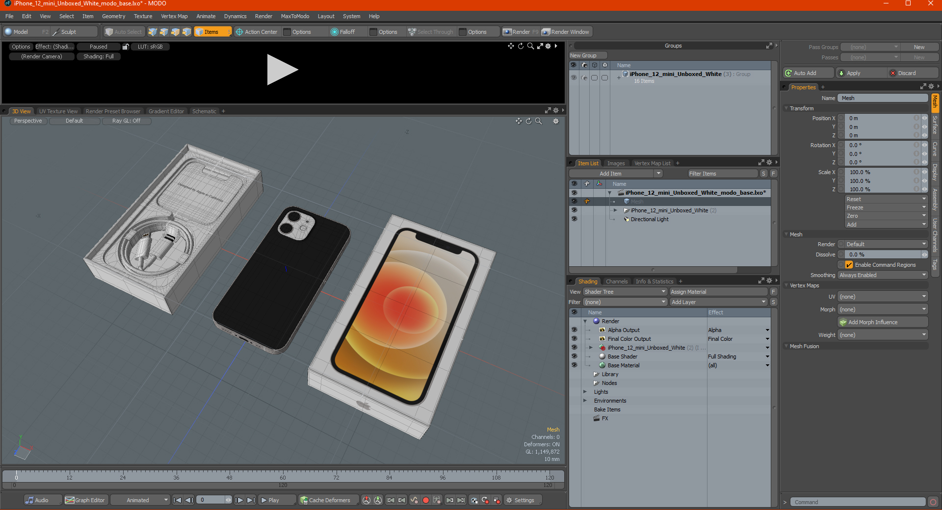Click the Apply button

coord(862,73)
